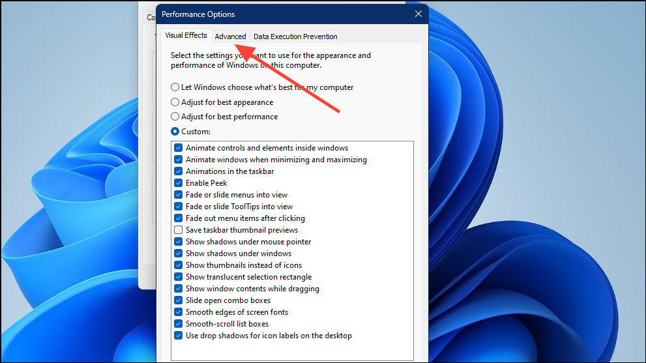
Task: Toggle Fade or slide menus into view
Action: click(x=179, y=195)
